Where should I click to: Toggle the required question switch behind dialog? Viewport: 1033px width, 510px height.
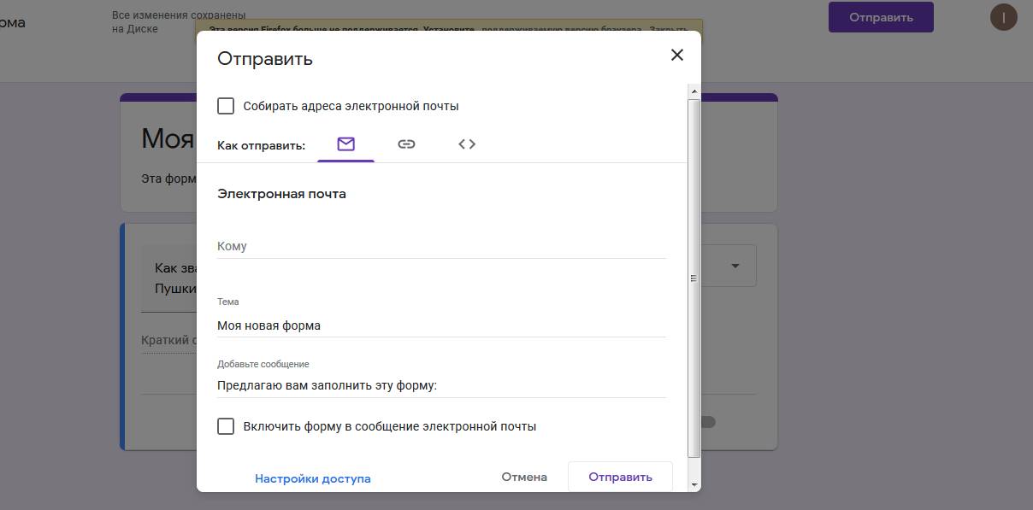(707, 421)
